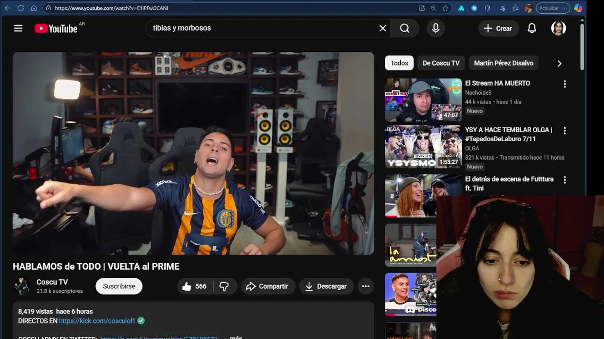The image size is (604, 339).
Task: Click the main video player
Action: click(x=193, y=153)
